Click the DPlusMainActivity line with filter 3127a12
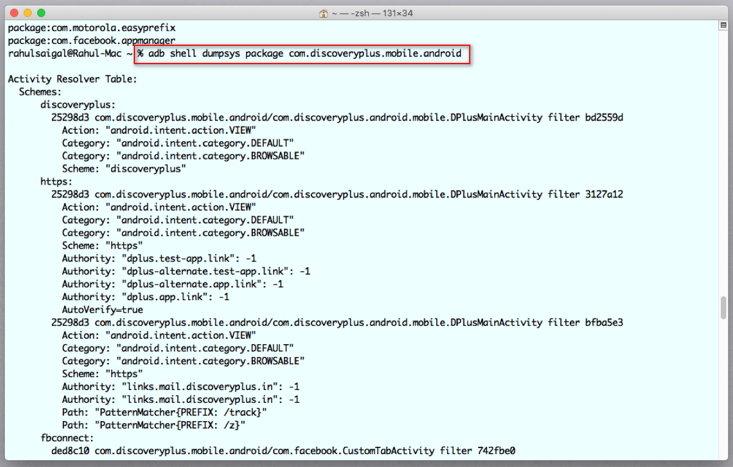The height and width of the screenshot is (467, 733). (x=337, y=194)
